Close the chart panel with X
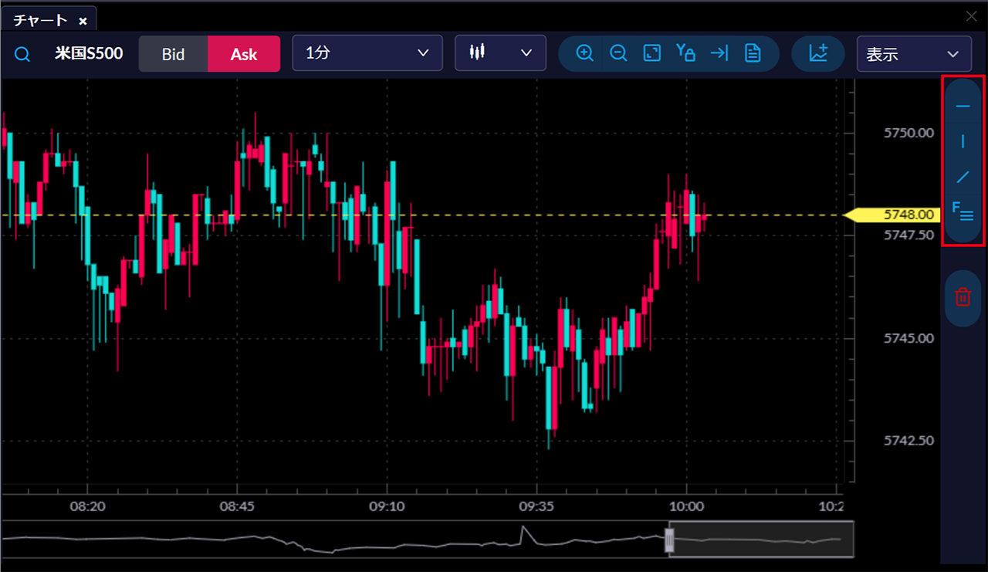This screenshot has width=988, height=572. (x=971, y=16)
